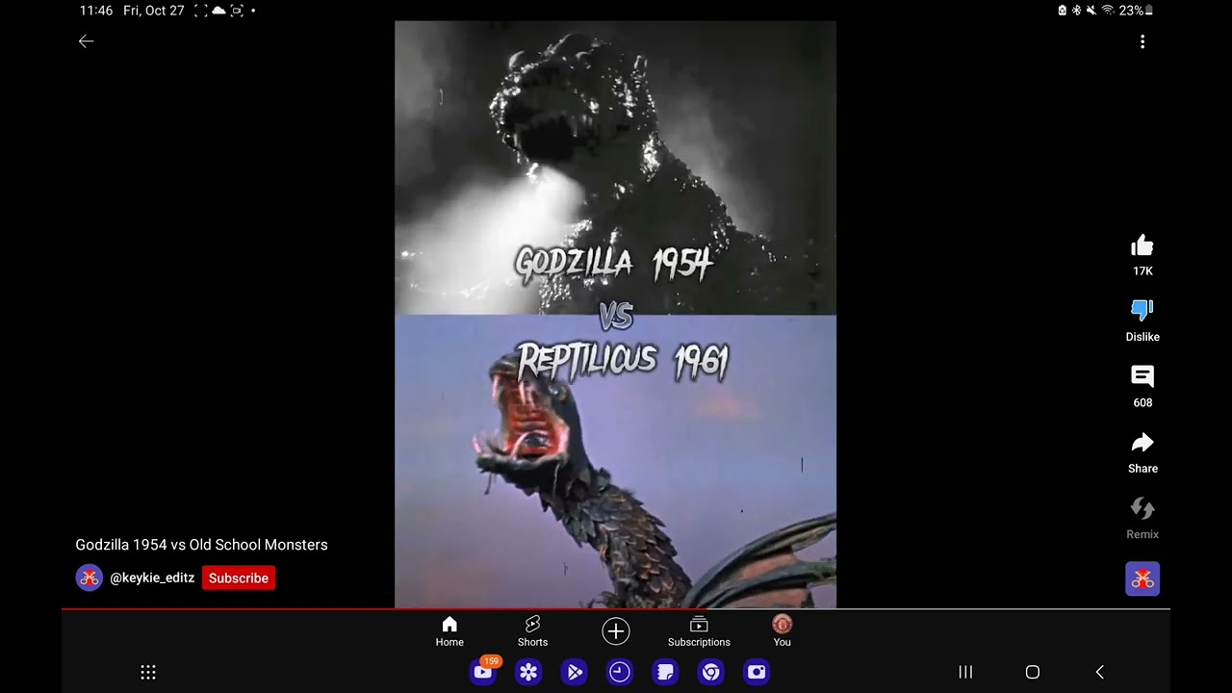Open the @keykie_editz channel link
Viewport: 1232px width, 693px height.
[152, 577]
